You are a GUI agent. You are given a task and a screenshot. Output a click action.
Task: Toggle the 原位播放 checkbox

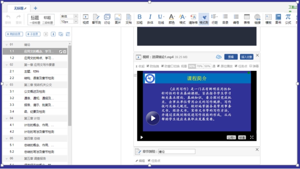tap(218, 66)
